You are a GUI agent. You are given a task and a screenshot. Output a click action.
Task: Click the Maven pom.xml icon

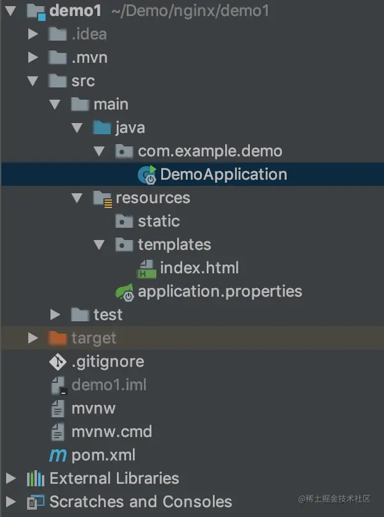pos(58,455)
